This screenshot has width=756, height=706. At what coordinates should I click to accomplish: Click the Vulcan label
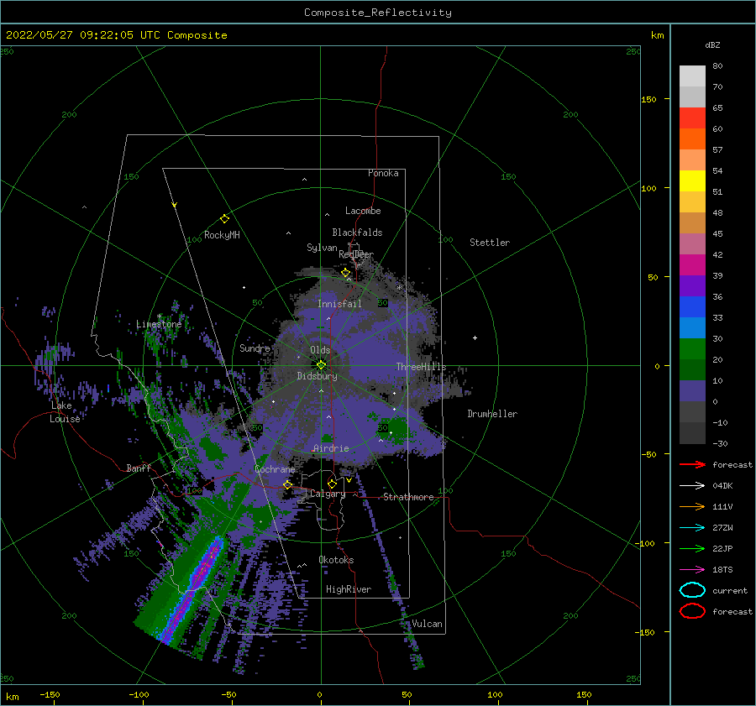tap(428, 624)
